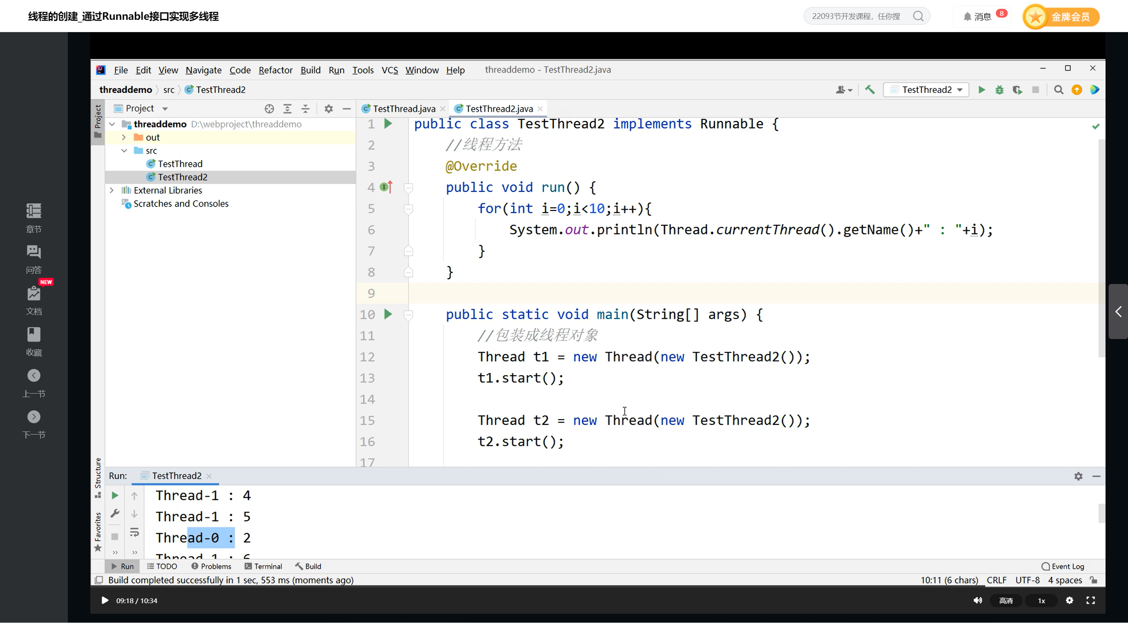
Task: Open the 文档 documents sidebar icon
Action: [33, 301]
